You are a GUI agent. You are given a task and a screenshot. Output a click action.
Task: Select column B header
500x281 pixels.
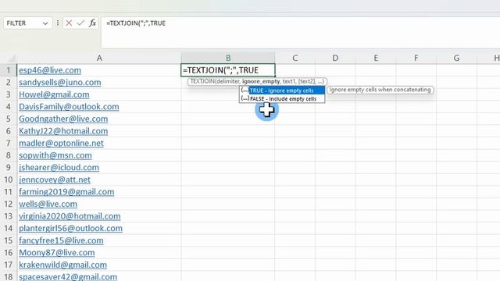pos(228,58)
